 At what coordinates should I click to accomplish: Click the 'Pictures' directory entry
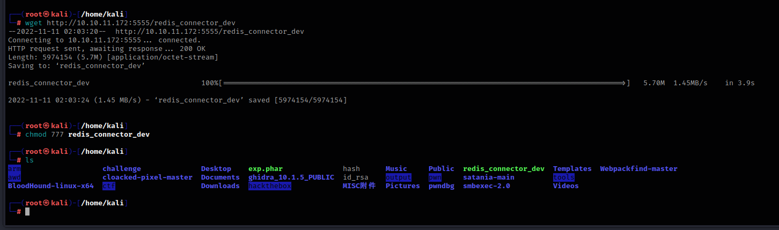(x=403, y=186)
